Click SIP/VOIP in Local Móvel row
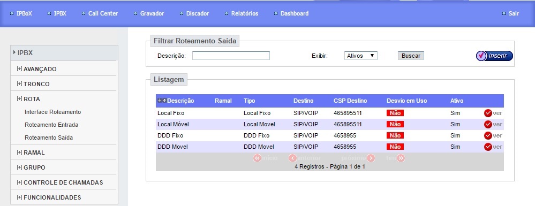The width and height of the screenshot is (535, 206). (x=306, y=125)
